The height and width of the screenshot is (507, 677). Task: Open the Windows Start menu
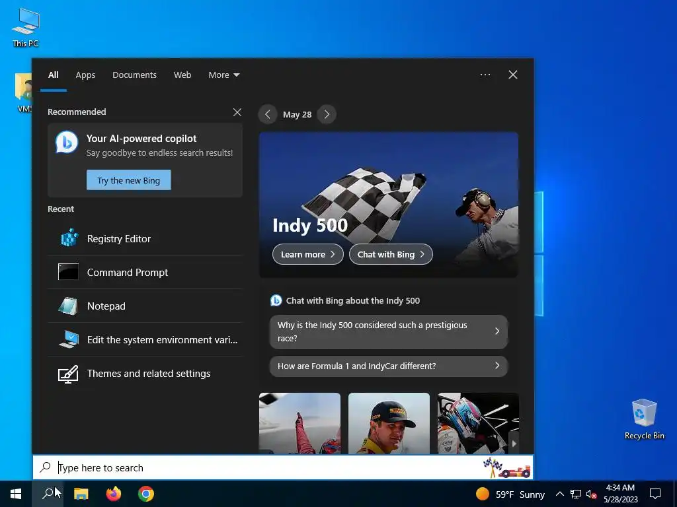(16, 494)
